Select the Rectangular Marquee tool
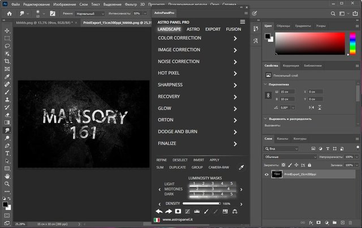This screenshot has height=228, width=362. [x=7, y=38]
